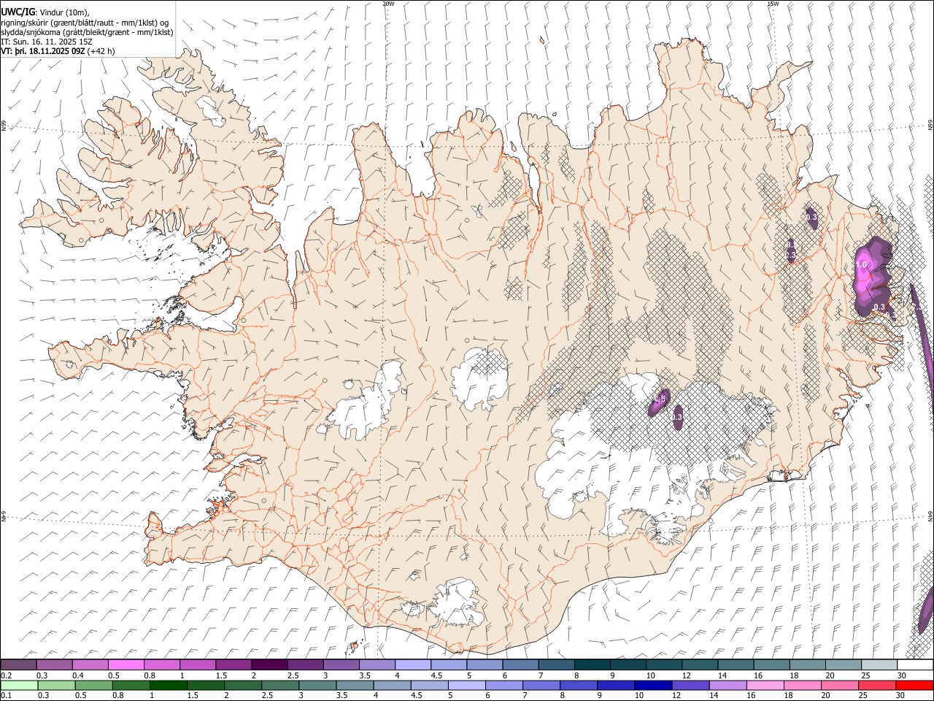Select the 14 light violet swatch on the rain scale

pyautogui.click(x=727, y=685)
